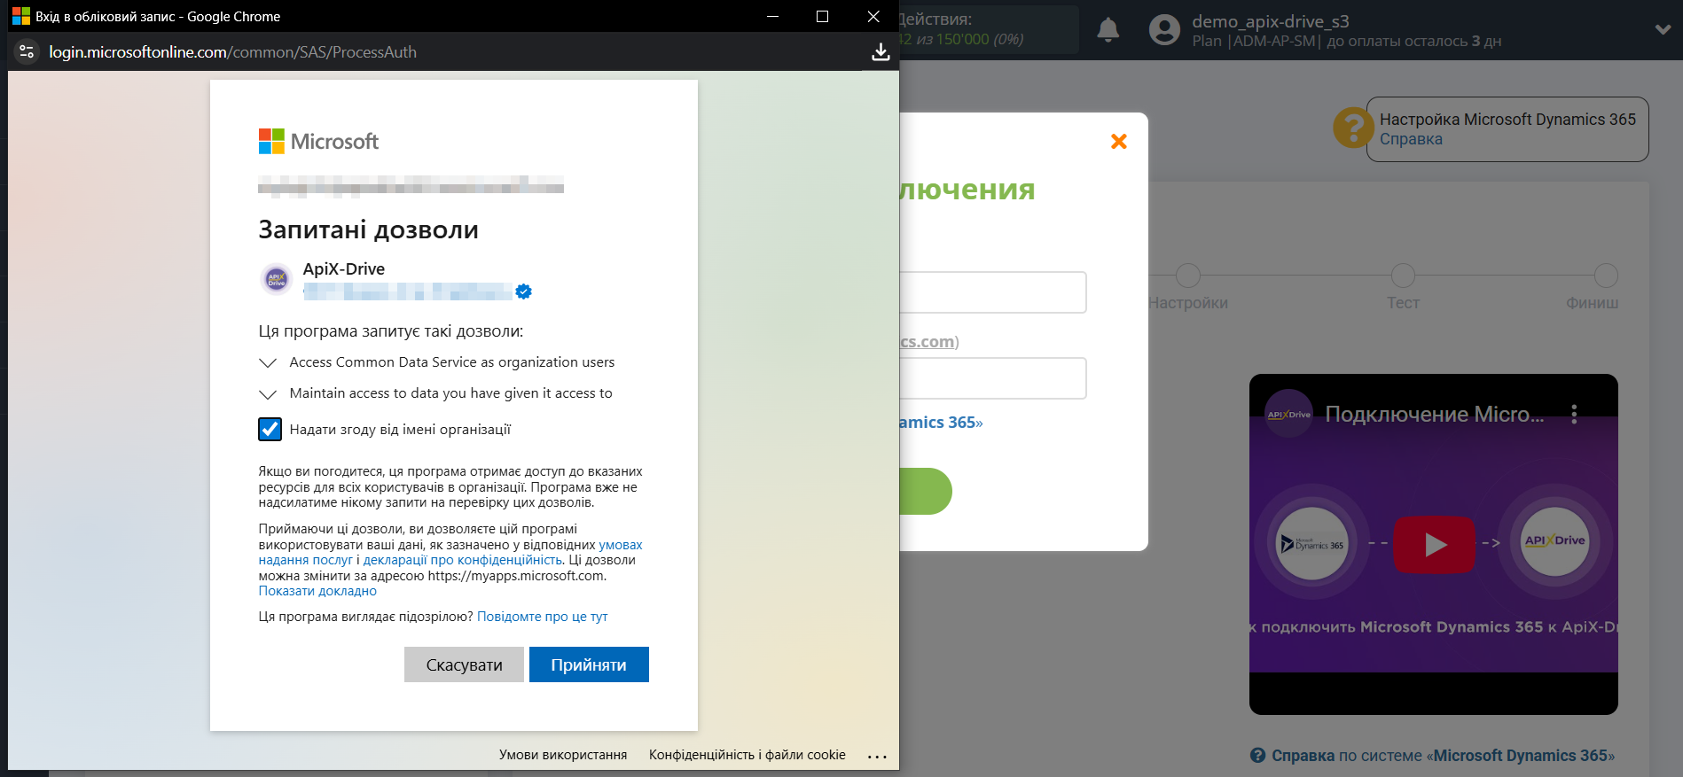Click Умови використання footer link
Image resolution: width=1683 pixels, height=777 pixels.
click(x=563, y=755)
